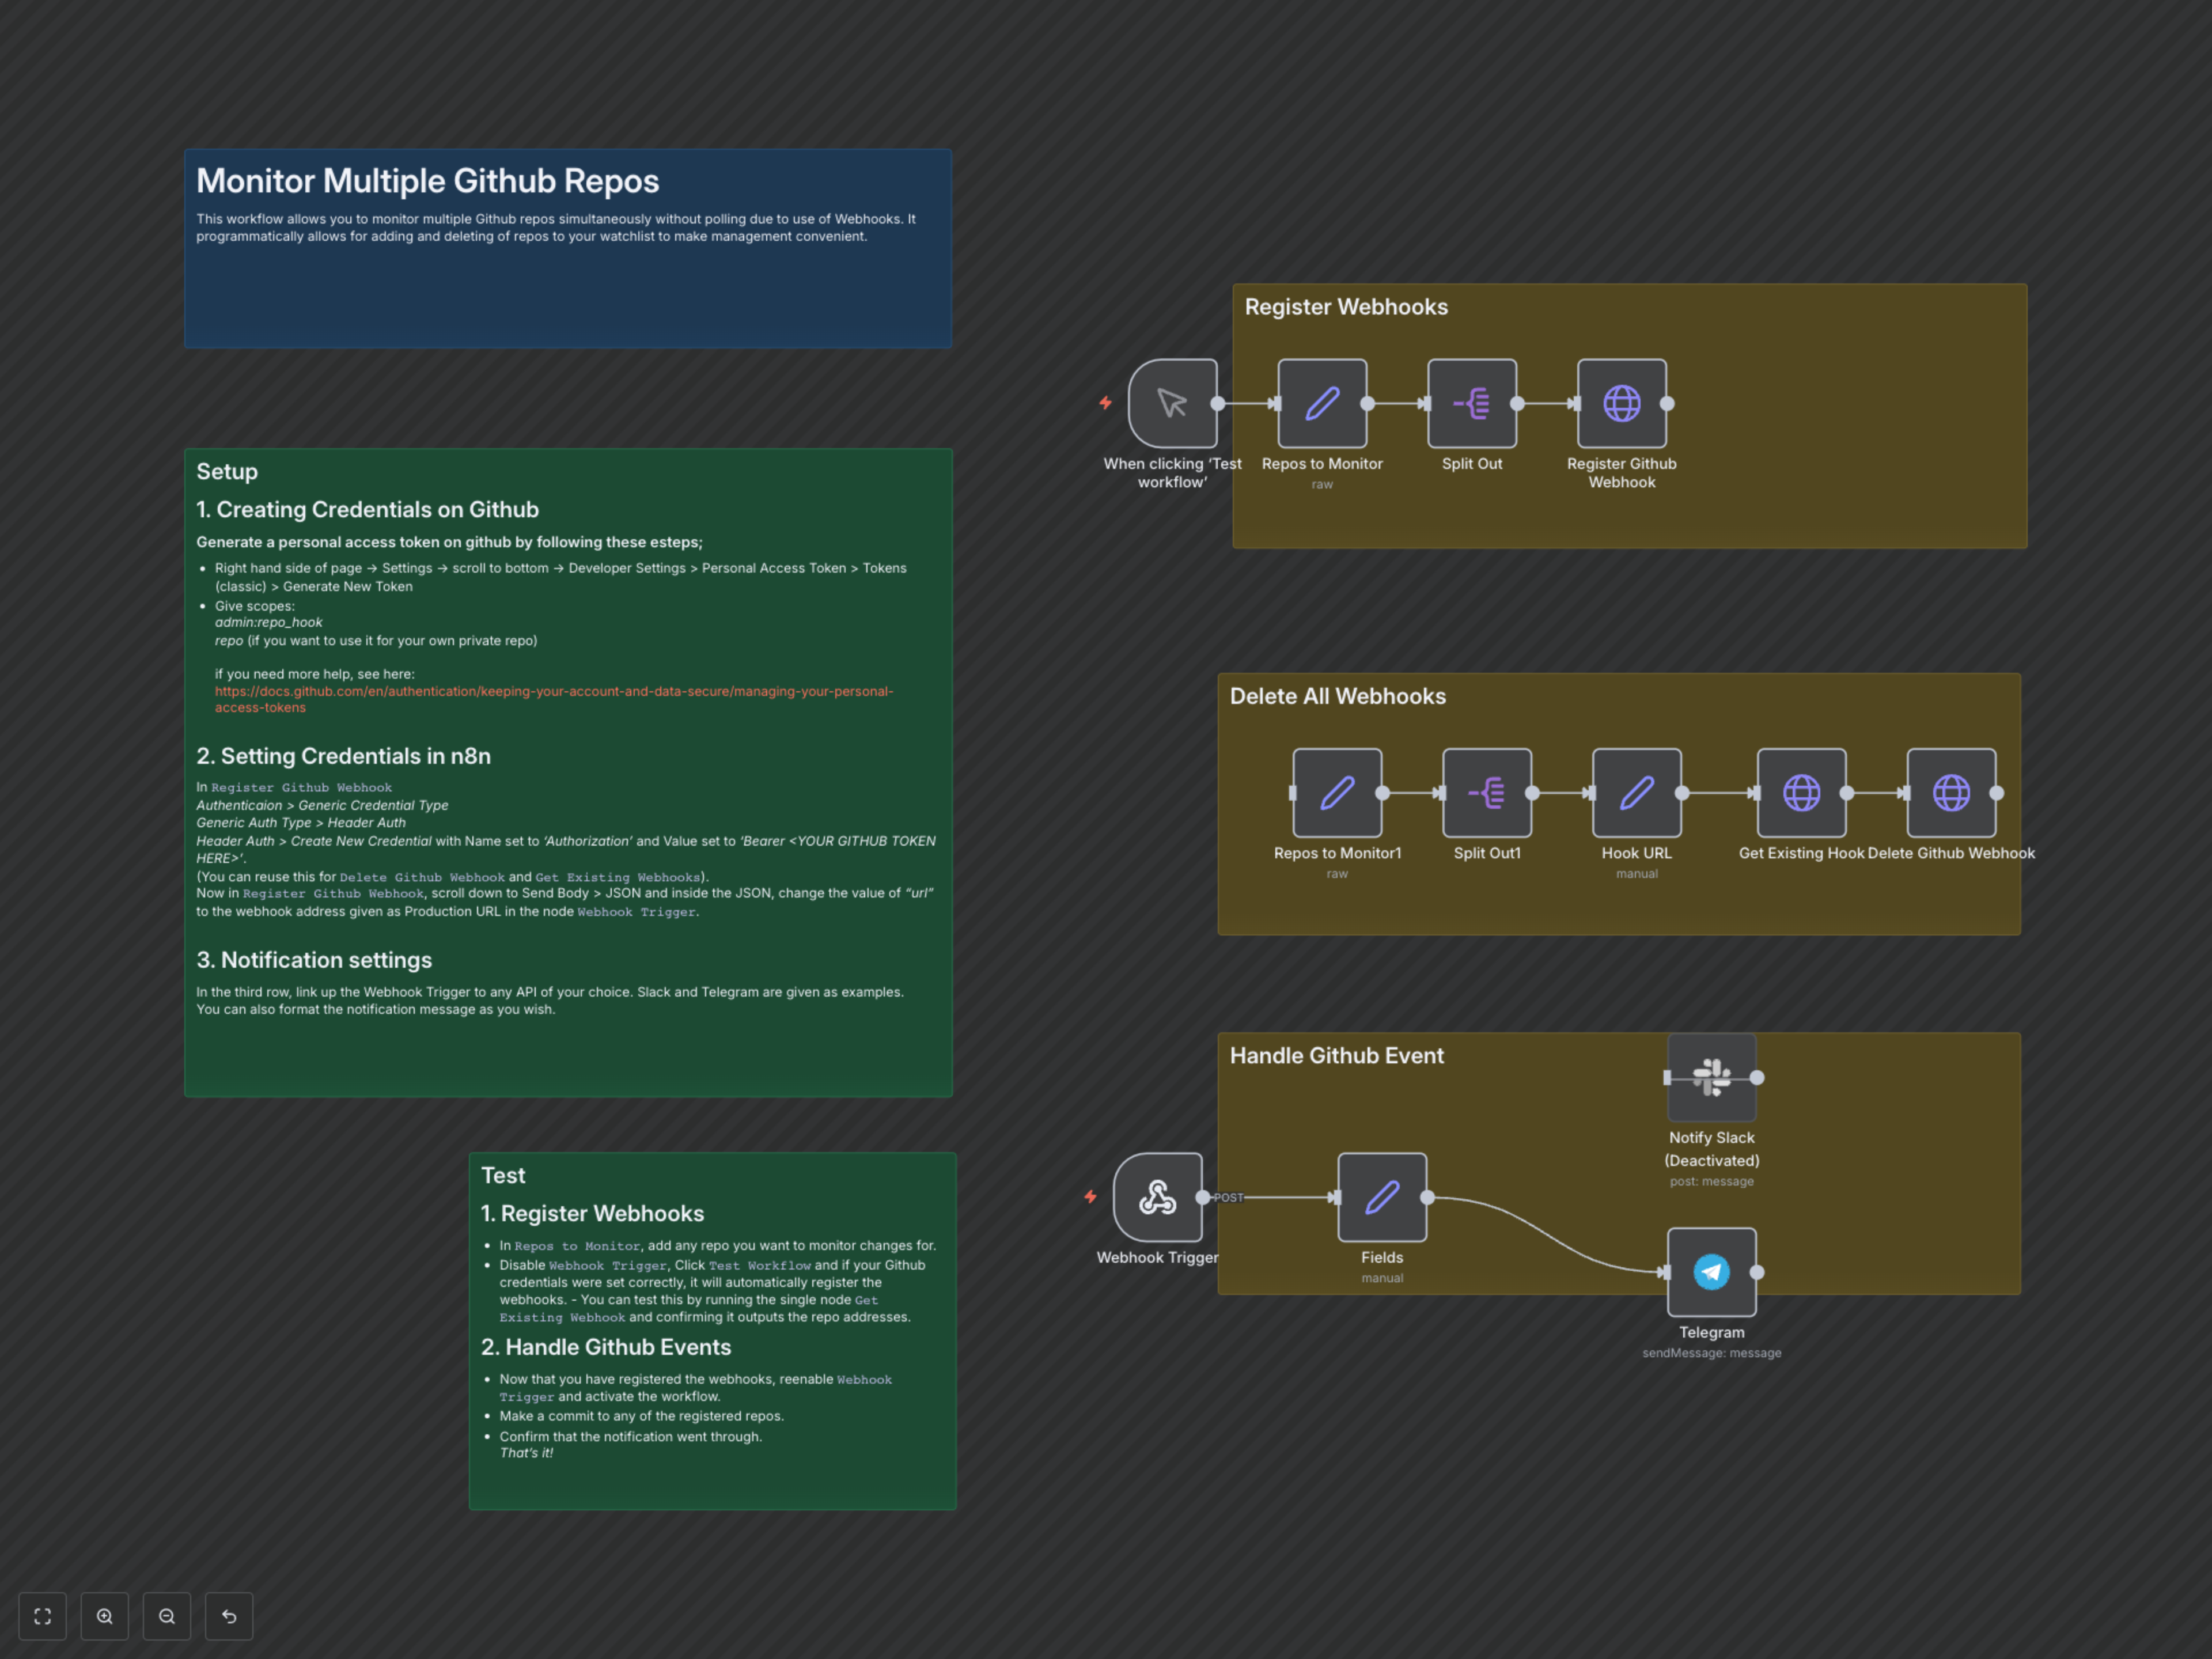Open the Repos to Monitor edit node
The height and width of the screenshot is (1659, 2212).
click(x=1322, y=403)
